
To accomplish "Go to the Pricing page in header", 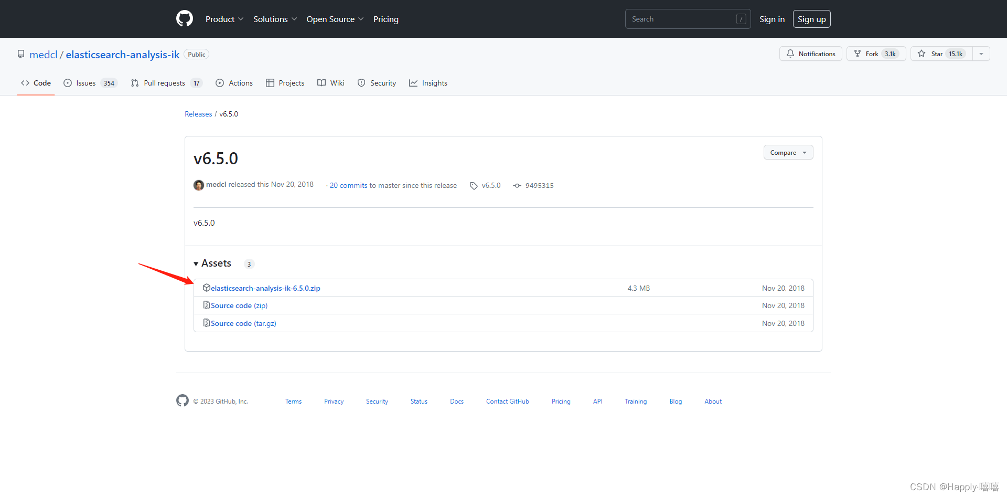I will click(386, 19).
